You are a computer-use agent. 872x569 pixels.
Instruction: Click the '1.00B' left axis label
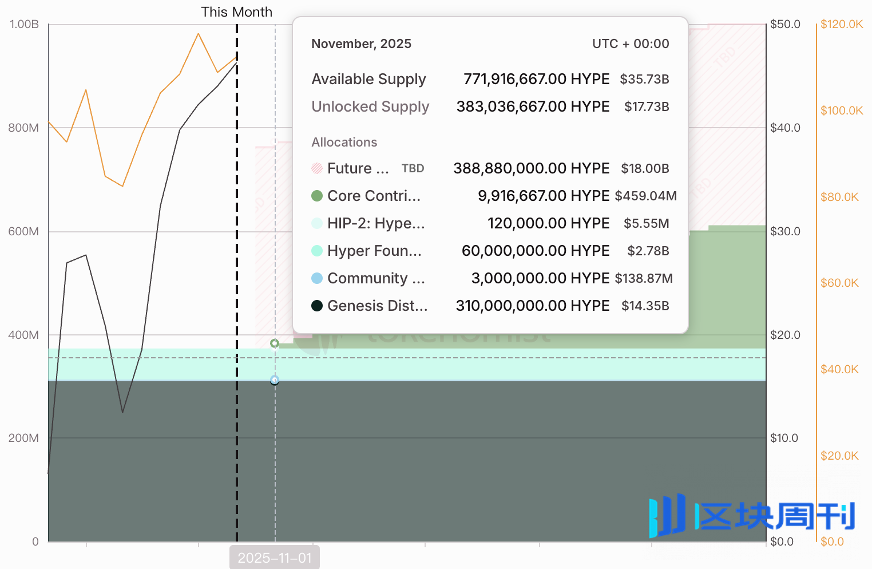24,24
